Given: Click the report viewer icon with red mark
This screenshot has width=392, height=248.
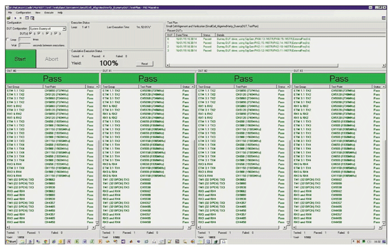Looking at the screenshot, I should tap(32, 18).
